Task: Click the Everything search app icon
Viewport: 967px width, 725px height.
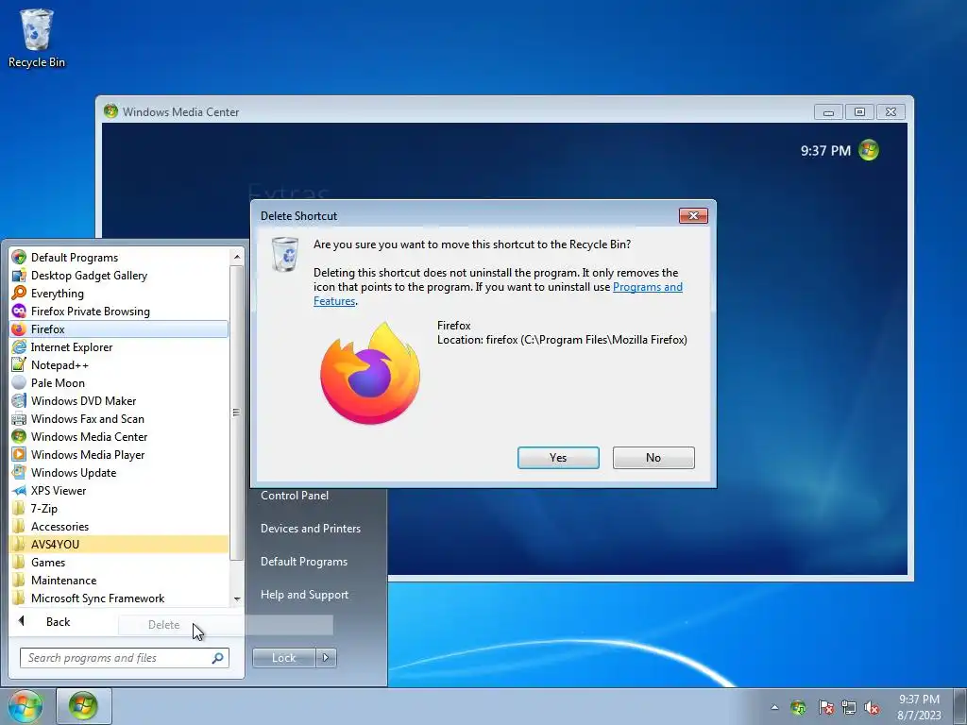Action: [19, 293]
